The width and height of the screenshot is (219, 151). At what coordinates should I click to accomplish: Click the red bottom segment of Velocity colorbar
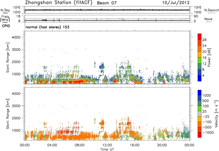200,135
